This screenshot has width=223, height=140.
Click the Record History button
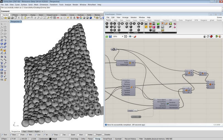pyautogui.click(x=130, y=139)
